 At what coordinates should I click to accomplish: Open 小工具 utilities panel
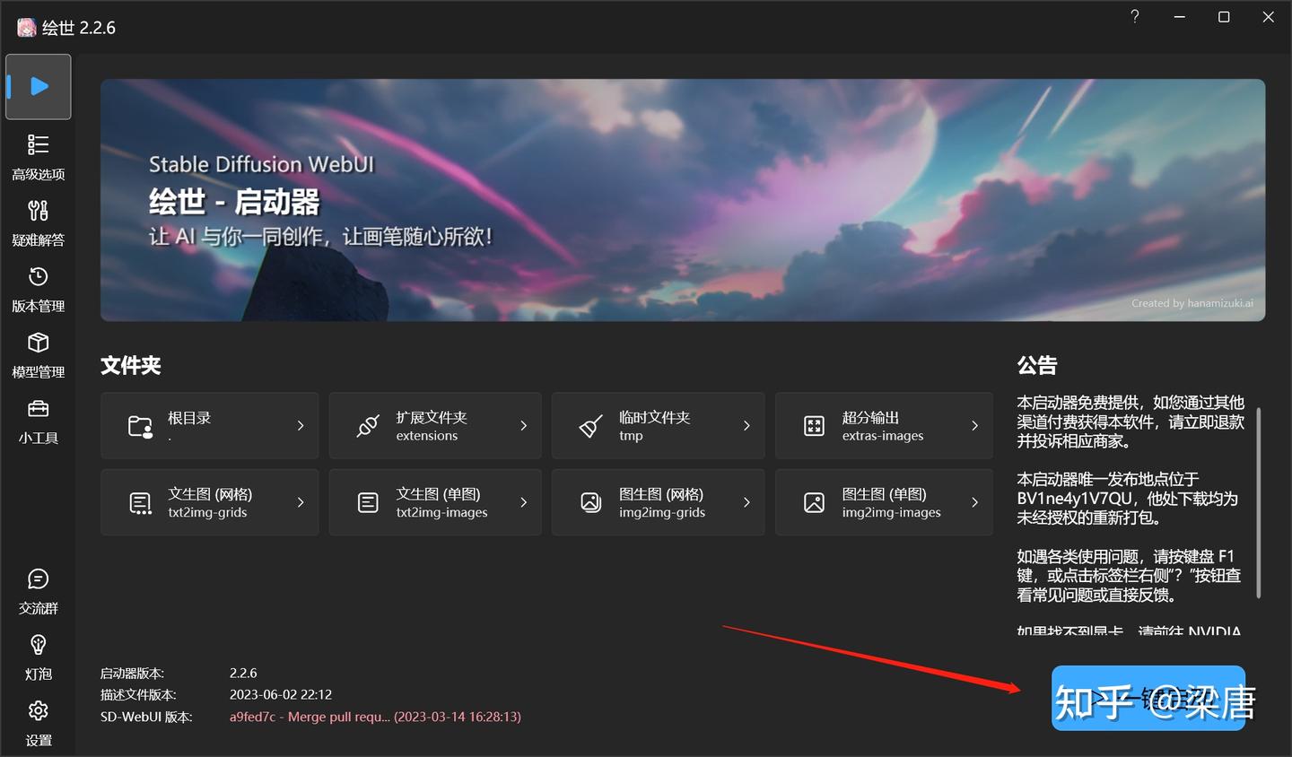tap(38, 420)
